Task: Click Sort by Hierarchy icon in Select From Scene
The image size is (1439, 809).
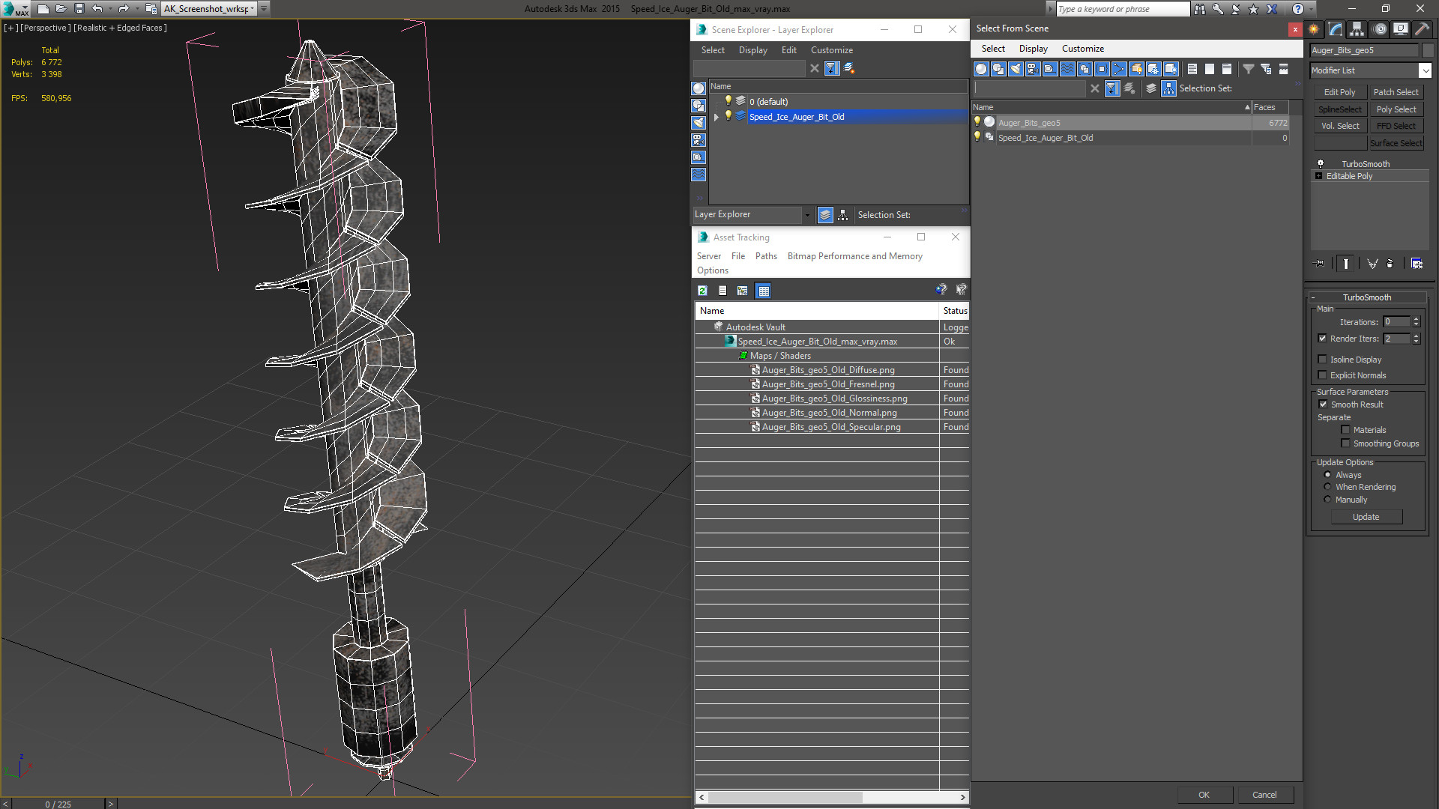Action: point(1169,88)
